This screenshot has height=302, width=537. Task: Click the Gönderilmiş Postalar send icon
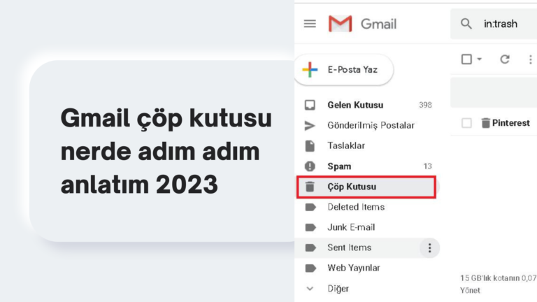tap(310, 125)
